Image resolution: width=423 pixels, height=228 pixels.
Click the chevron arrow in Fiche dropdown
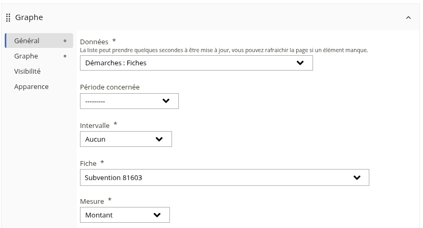(357, 177)
